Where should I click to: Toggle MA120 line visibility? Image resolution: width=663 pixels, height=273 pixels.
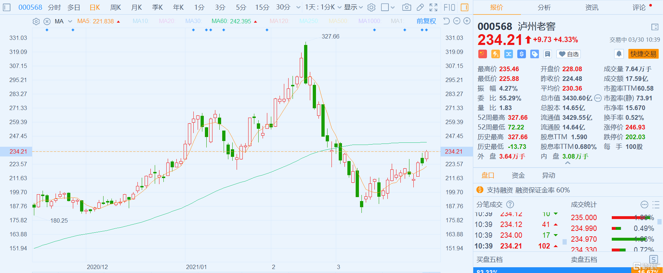click(279, 21)
